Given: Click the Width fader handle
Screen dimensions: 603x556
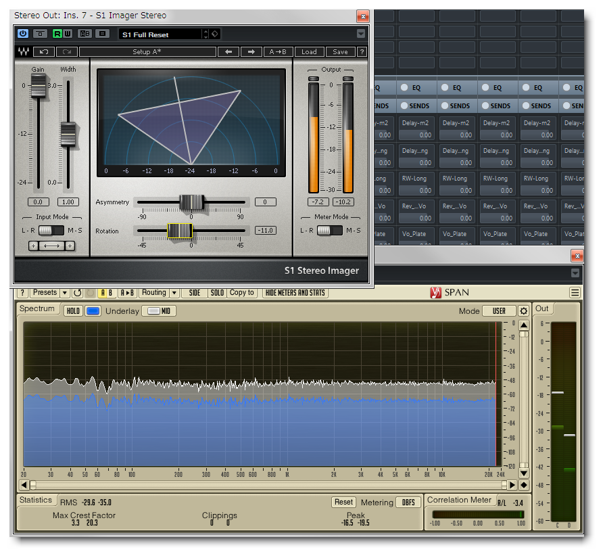Looking at the screenshot, I should coord(68,134).
